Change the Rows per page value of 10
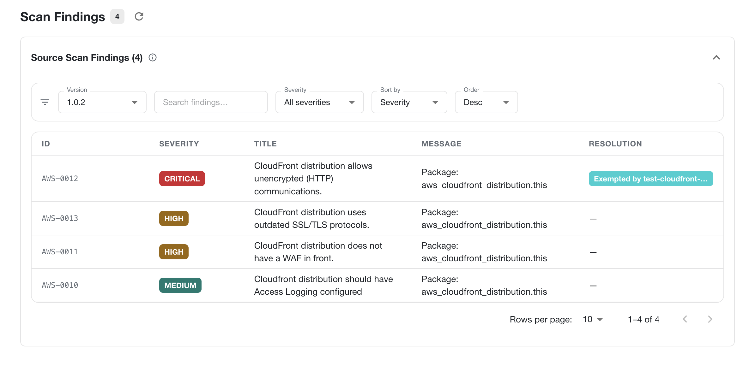 [593, 319]
